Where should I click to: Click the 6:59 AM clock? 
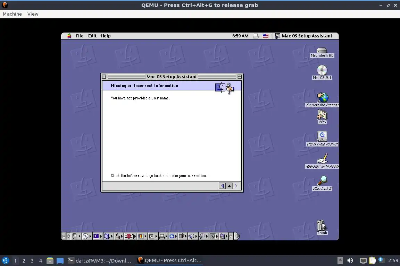pos(240,36)
